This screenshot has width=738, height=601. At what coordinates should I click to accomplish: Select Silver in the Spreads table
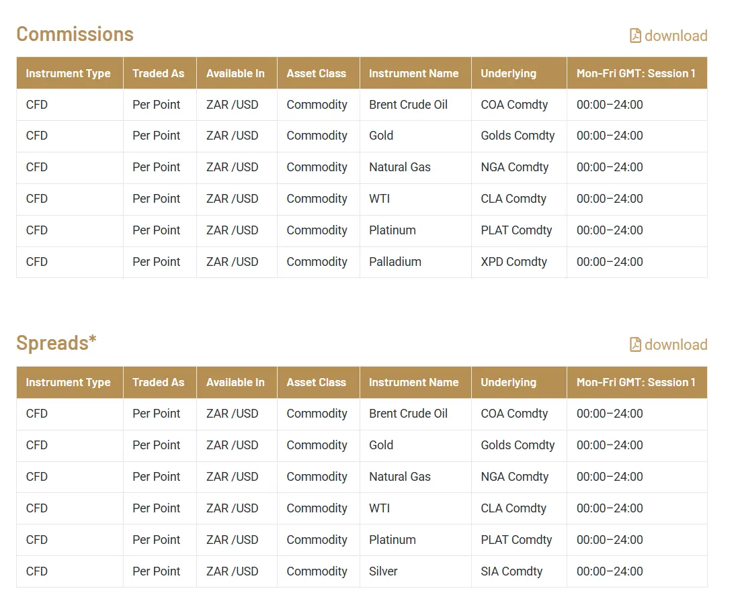(x=383, y=571)
